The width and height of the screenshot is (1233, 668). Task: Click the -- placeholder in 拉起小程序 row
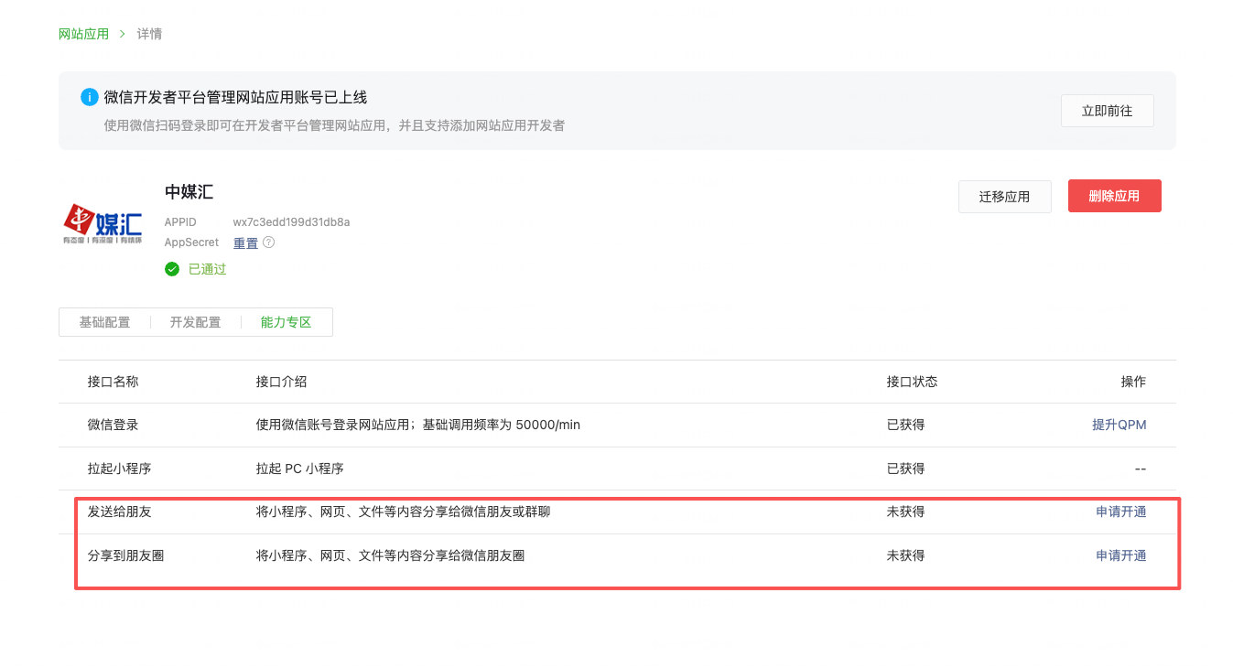1140,469
